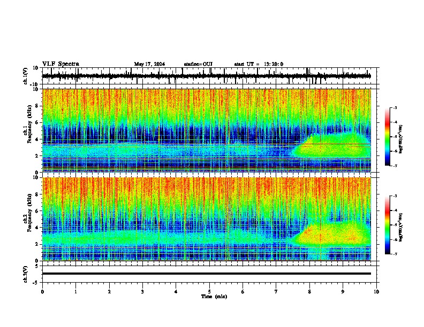424x327 pixels.
Task: Click the ch.2 color scale bar
Action: [388, 225]
